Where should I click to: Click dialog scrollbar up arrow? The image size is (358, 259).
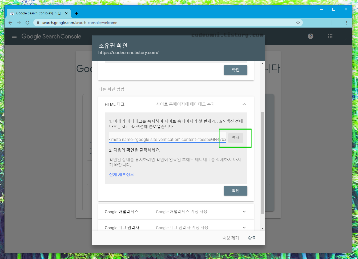(262, 63)
